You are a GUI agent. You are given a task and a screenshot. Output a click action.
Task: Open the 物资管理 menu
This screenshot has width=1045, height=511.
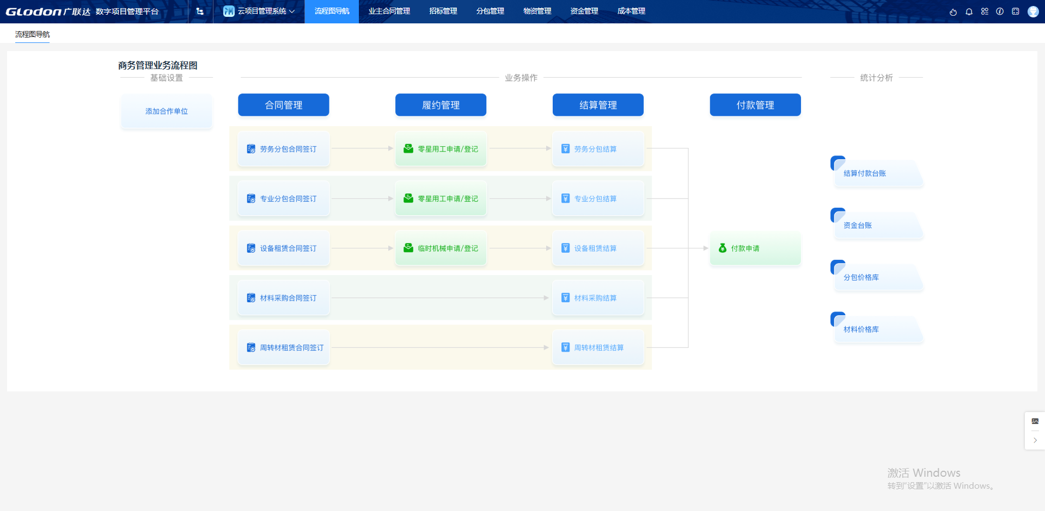537,11
